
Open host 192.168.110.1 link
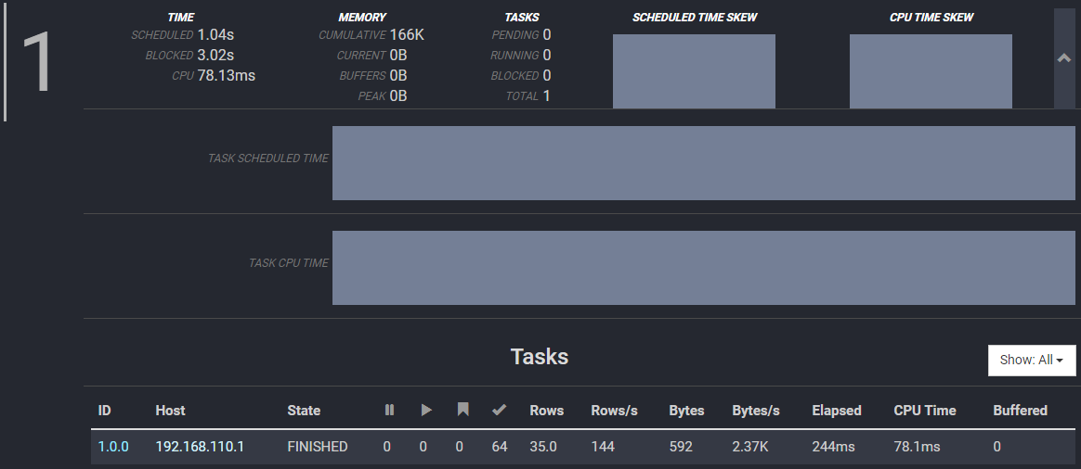[x=199, y=447]
